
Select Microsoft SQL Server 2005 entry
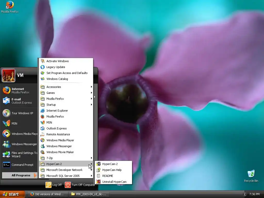coord(66,176)
